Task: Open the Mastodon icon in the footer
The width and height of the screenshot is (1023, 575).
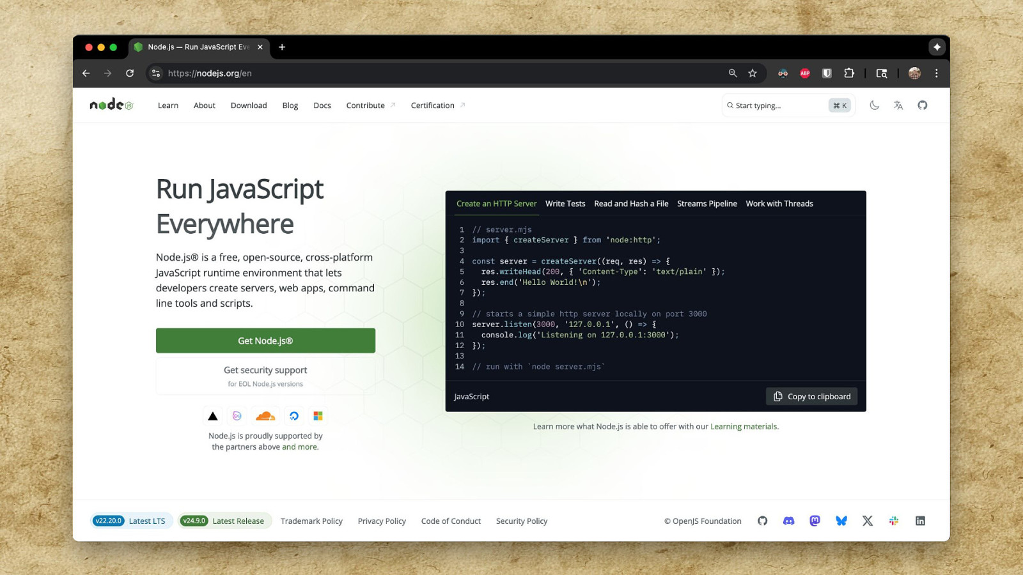Action: pos(815,521)
